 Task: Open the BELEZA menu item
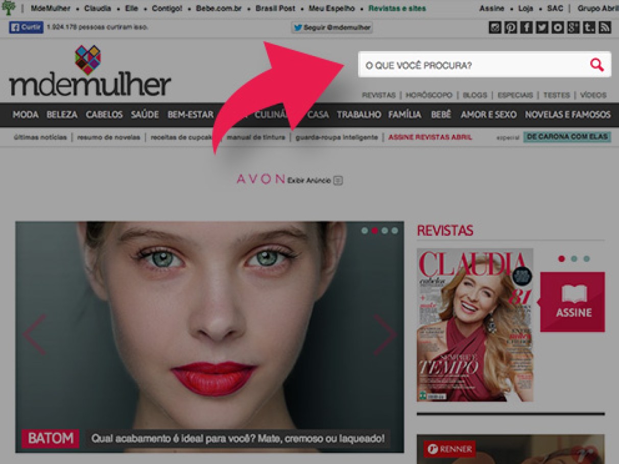click(x=62, y=115)
